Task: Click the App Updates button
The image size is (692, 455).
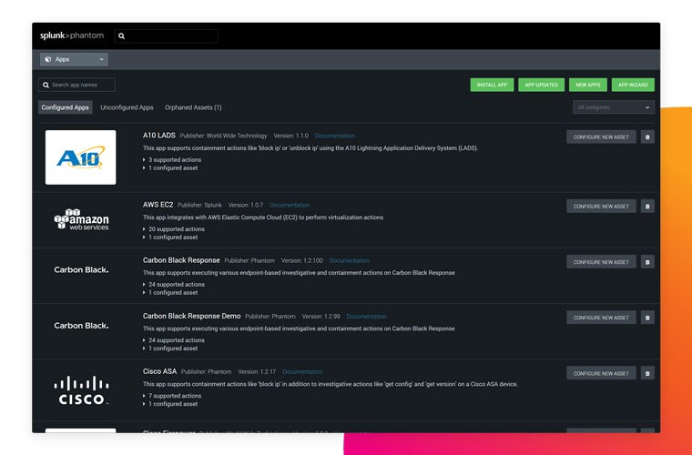Action: pos(542,85)
